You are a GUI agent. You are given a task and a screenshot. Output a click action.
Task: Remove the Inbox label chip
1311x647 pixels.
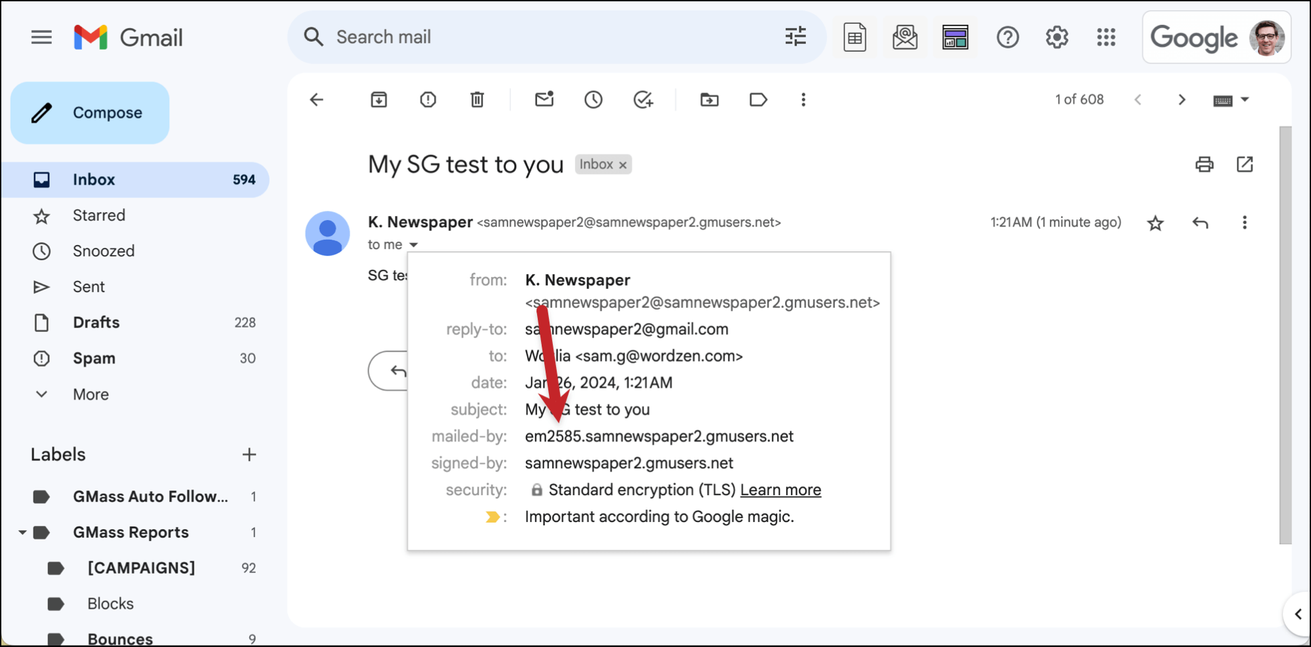pos(622,165)
